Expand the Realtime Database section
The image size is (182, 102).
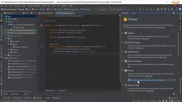pos(123,61)
